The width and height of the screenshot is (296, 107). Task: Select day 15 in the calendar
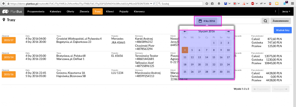pos(214,57)
